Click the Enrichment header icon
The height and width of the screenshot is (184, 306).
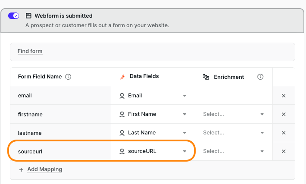pos(206,77)
